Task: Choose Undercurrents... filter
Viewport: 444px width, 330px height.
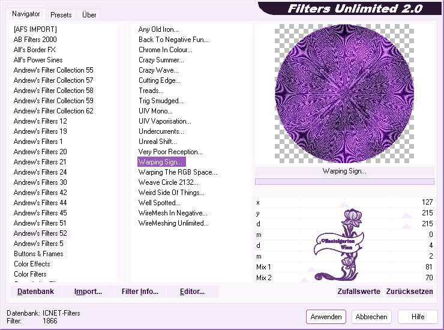Action: pyautogui.click(x=161, y=131)
